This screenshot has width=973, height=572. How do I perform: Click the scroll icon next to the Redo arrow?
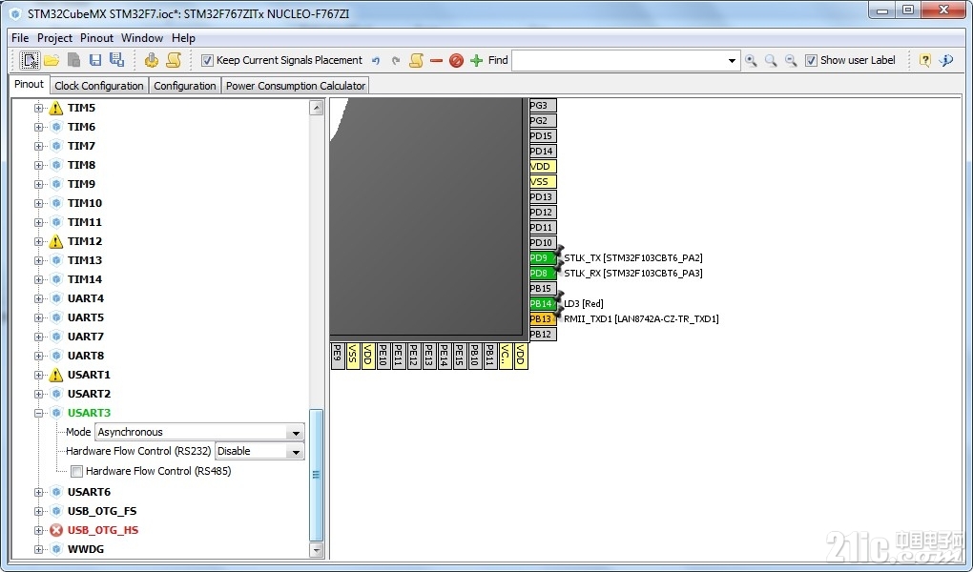click(416, 60)
